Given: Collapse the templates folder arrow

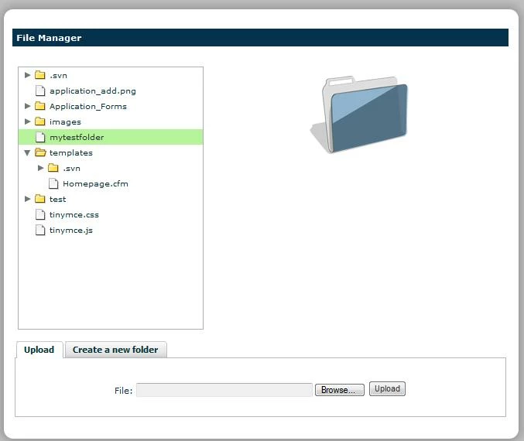Looking at the screenshot, I should pyautogui.click(x=27, y=153).
